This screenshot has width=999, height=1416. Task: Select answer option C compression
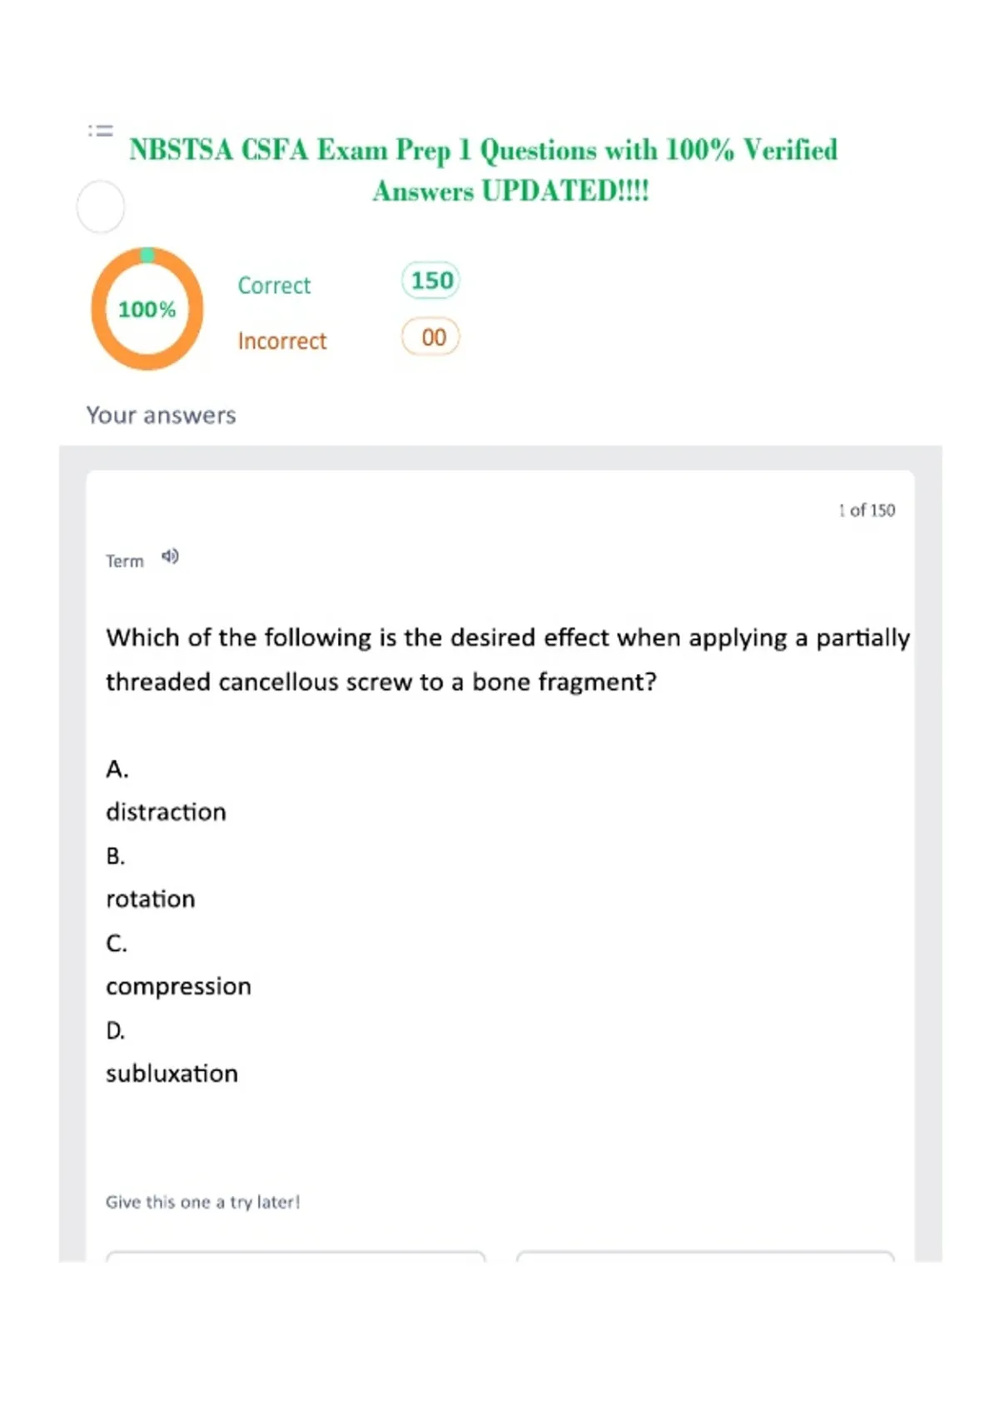[x=178, y=965]
